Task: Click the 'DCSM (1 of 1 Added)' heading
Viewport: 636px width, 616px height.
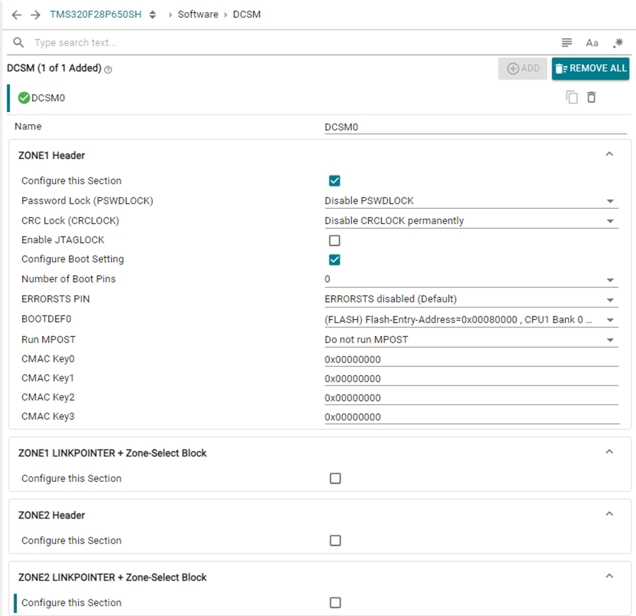Action: click(x=54, y=68)
